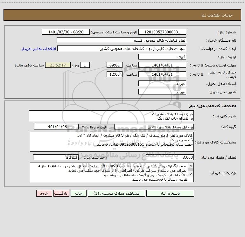Click price validity date 1401/04/31
Viewport: 245px width, 237px height.
(162, 74)
